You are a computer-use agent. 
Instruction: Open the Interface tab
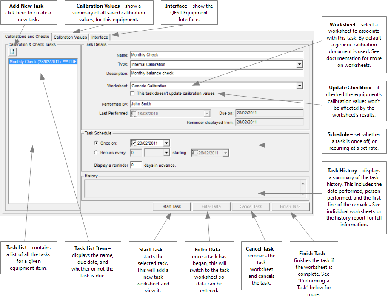point(100,37)
